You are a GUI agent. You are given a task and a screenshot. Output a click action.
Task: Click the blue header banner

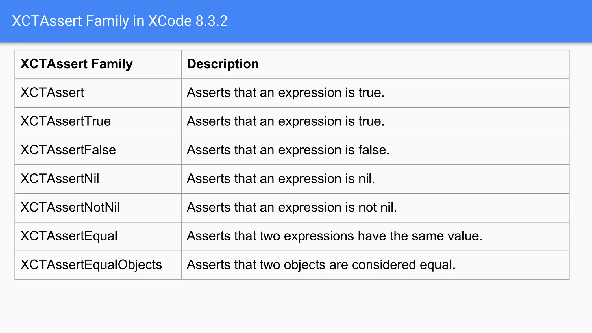pos(405,21)
